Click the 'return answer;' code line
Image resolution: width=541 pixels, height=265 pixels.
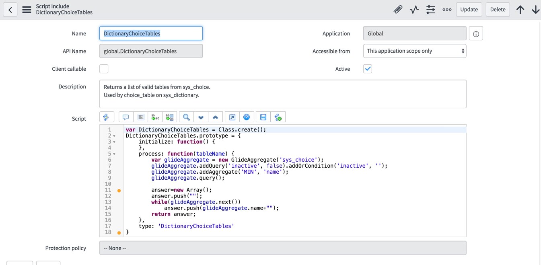coord(173,214)
